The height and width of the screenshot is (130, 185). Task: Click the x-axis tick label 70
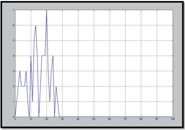pyautogui.click(x=125, y=119)
